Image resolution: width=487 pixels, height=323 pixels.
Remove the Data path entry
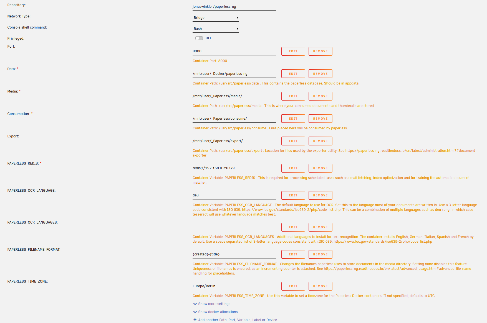(x=321, y=74)
